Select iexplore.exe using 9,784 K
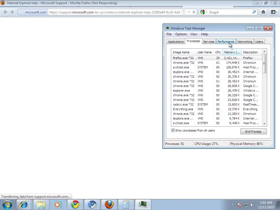The width and height of the screenshot is (280, 210). pyautogui.click(x=217, y=118)
